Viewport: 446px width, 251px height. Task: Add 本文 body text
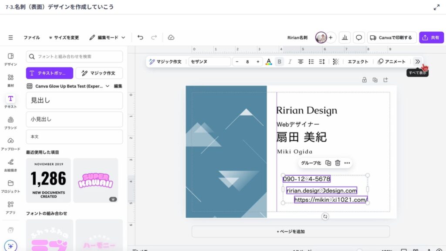click(x=74, y=136)
